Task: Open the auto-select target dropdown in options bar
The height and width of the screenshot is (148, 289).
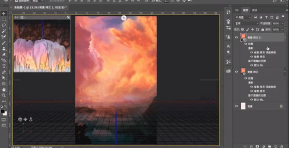Action: pos(38,1)
